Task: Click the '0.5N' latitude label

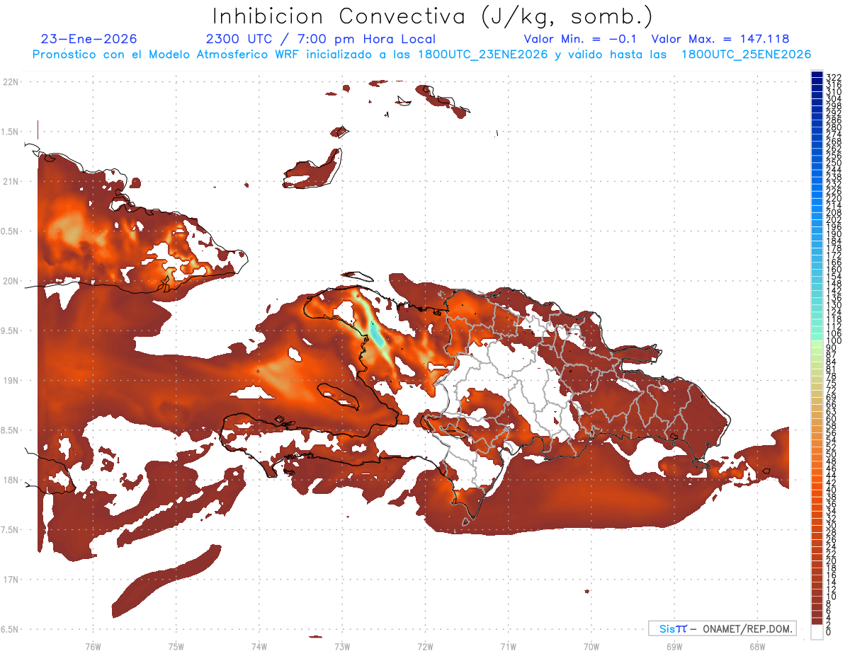Action: (11, 231)
